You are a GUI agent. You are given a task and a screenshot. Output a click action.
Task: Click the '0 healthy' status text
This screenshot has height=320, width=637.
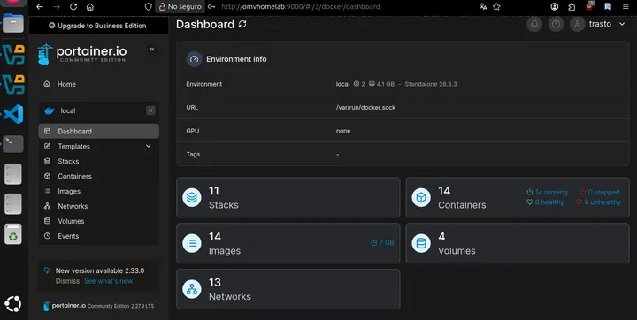pos(549,202)
